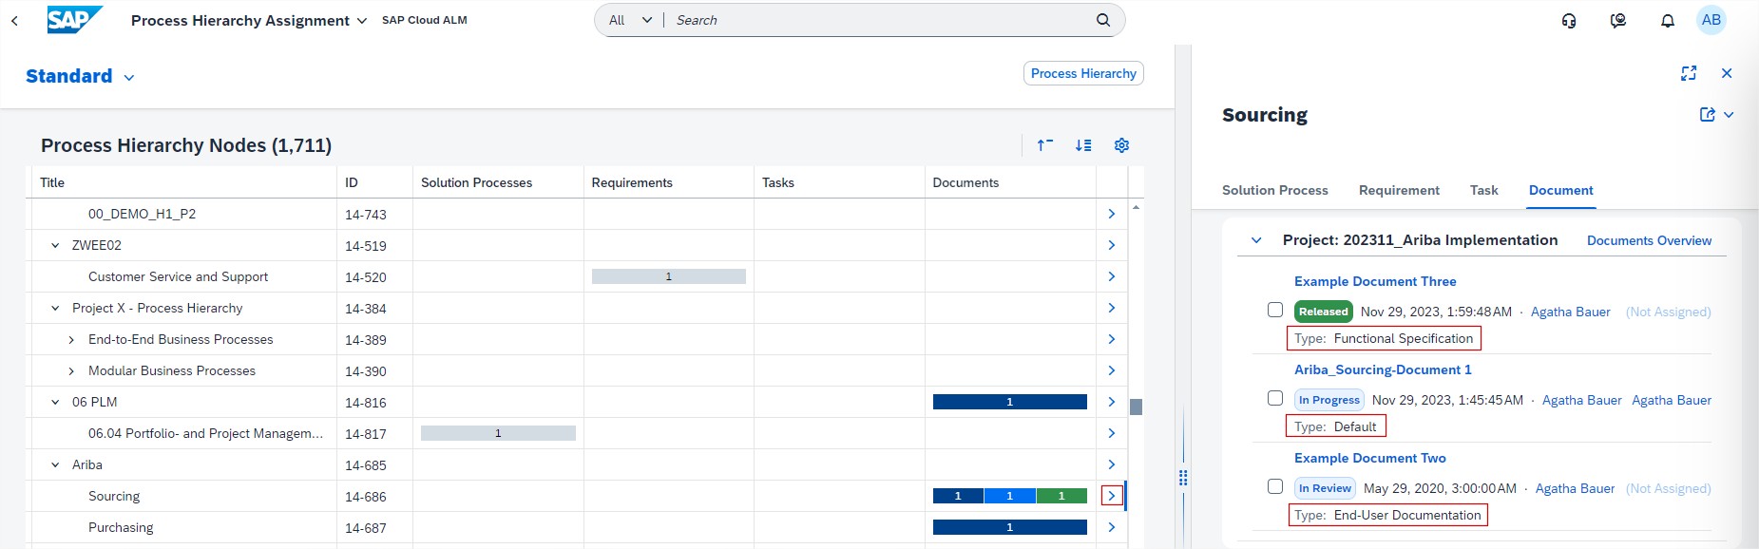Screen dimensions: 1759x549
Task: Click Sourcing row documents status bar
Action: point(1009,496)
